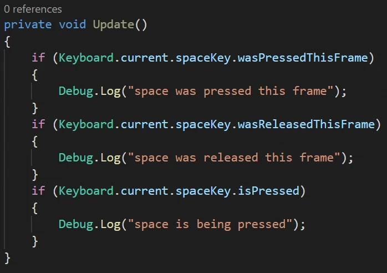Click "Debug" before the "space is being pressed" log

coord(76,224)
